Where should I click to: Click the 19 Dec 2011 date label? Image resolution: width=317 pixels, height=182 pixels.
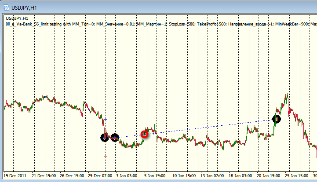pos(15,176)
